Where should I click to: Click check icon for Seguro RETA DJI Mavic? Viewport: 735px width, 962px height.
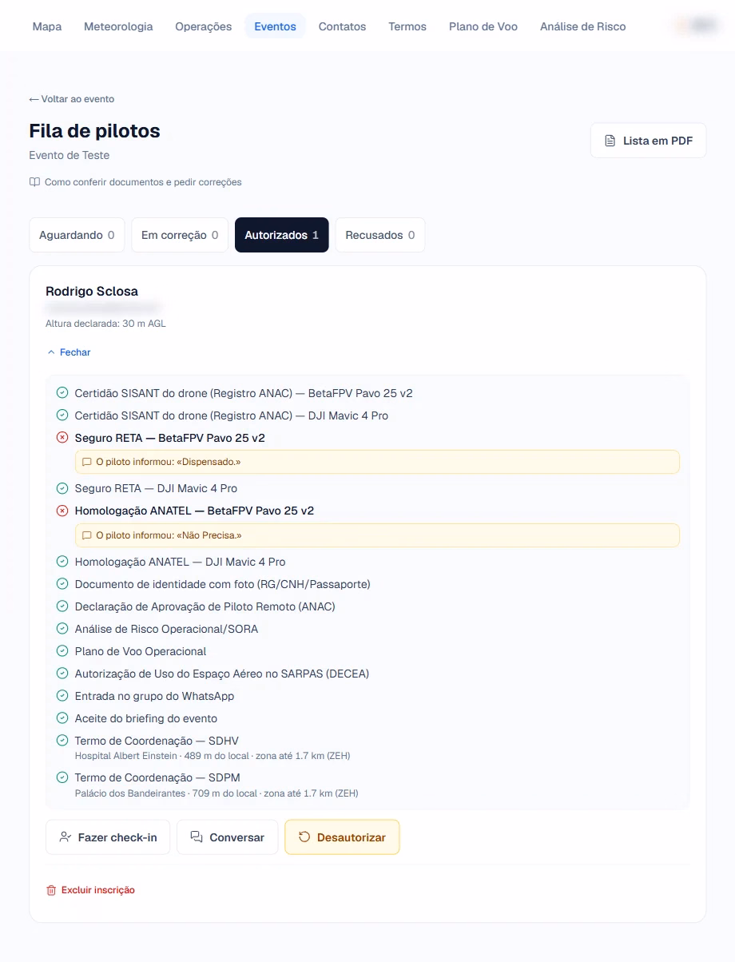coord(62,488)
